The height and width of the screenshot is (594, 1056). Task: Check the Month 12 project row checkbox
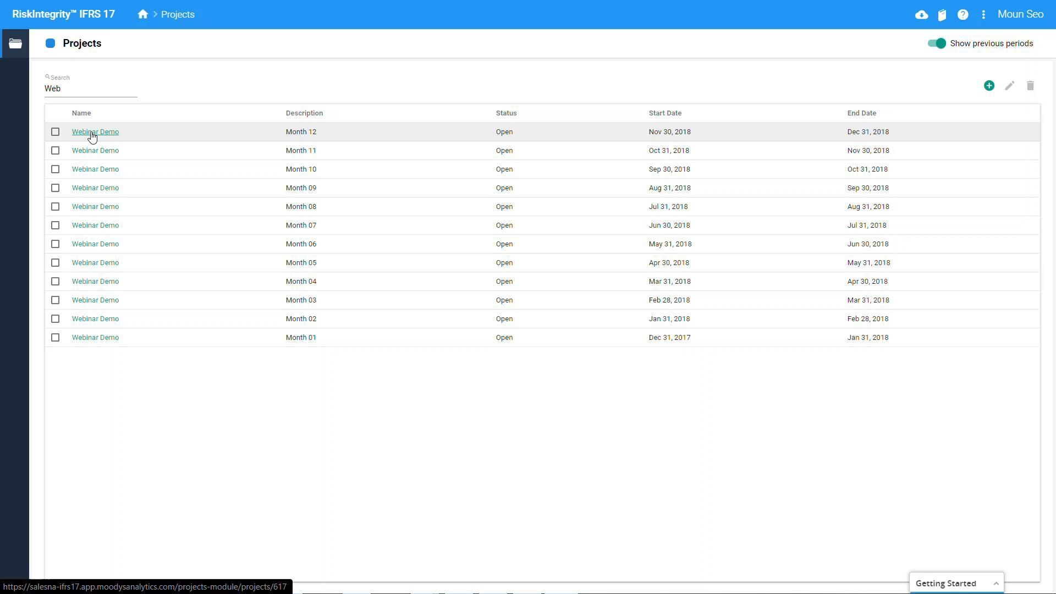tap(55, 132)
